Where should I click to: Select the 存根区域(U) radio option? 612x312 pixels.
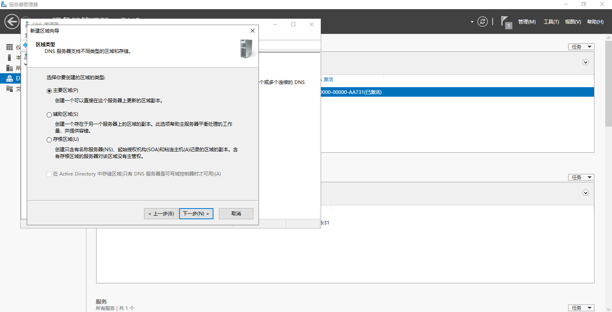(x=49, y=140)
